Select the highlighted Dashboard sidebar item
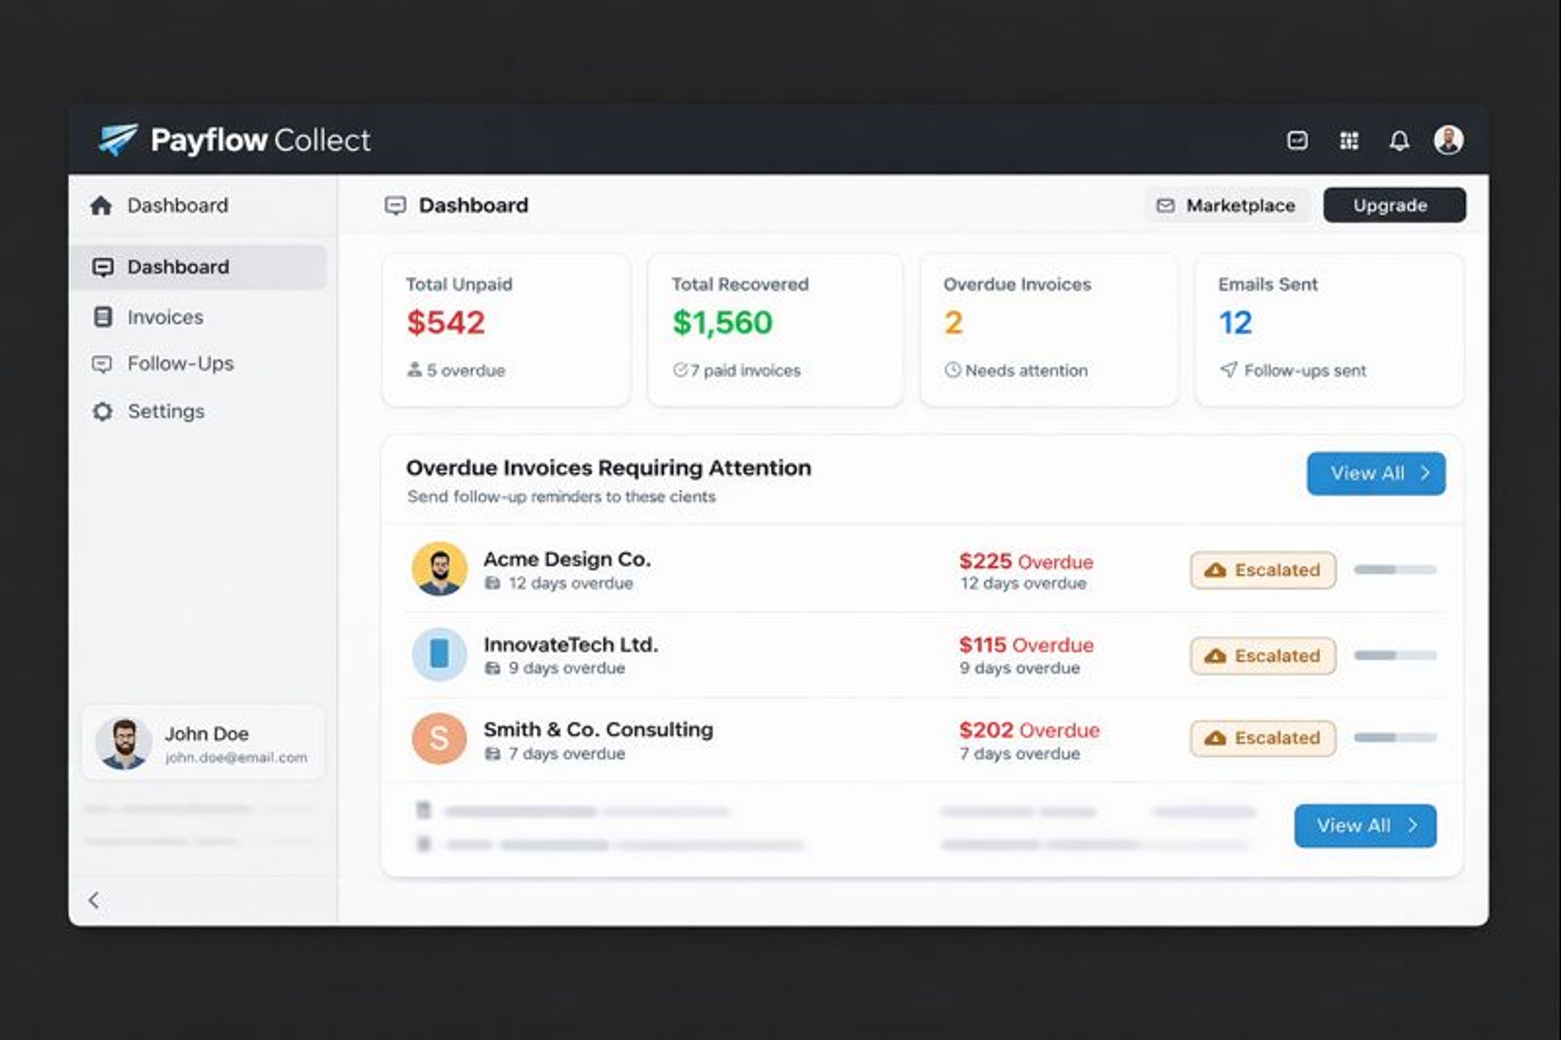The image size is (1561, 1040). [199, 267]
